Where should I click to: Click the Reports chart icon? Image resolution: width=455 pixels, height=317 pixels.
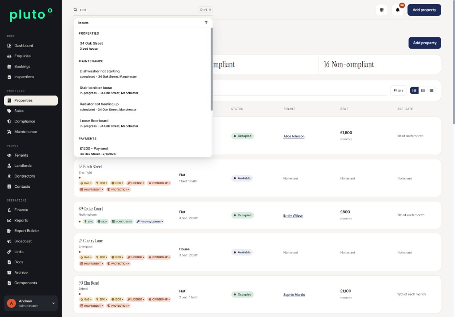[x=9, y=220]
